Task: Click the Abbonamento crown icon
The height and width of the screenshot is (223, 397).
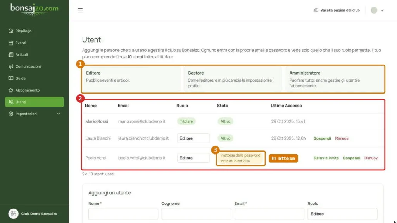Action: coord(10,90)
